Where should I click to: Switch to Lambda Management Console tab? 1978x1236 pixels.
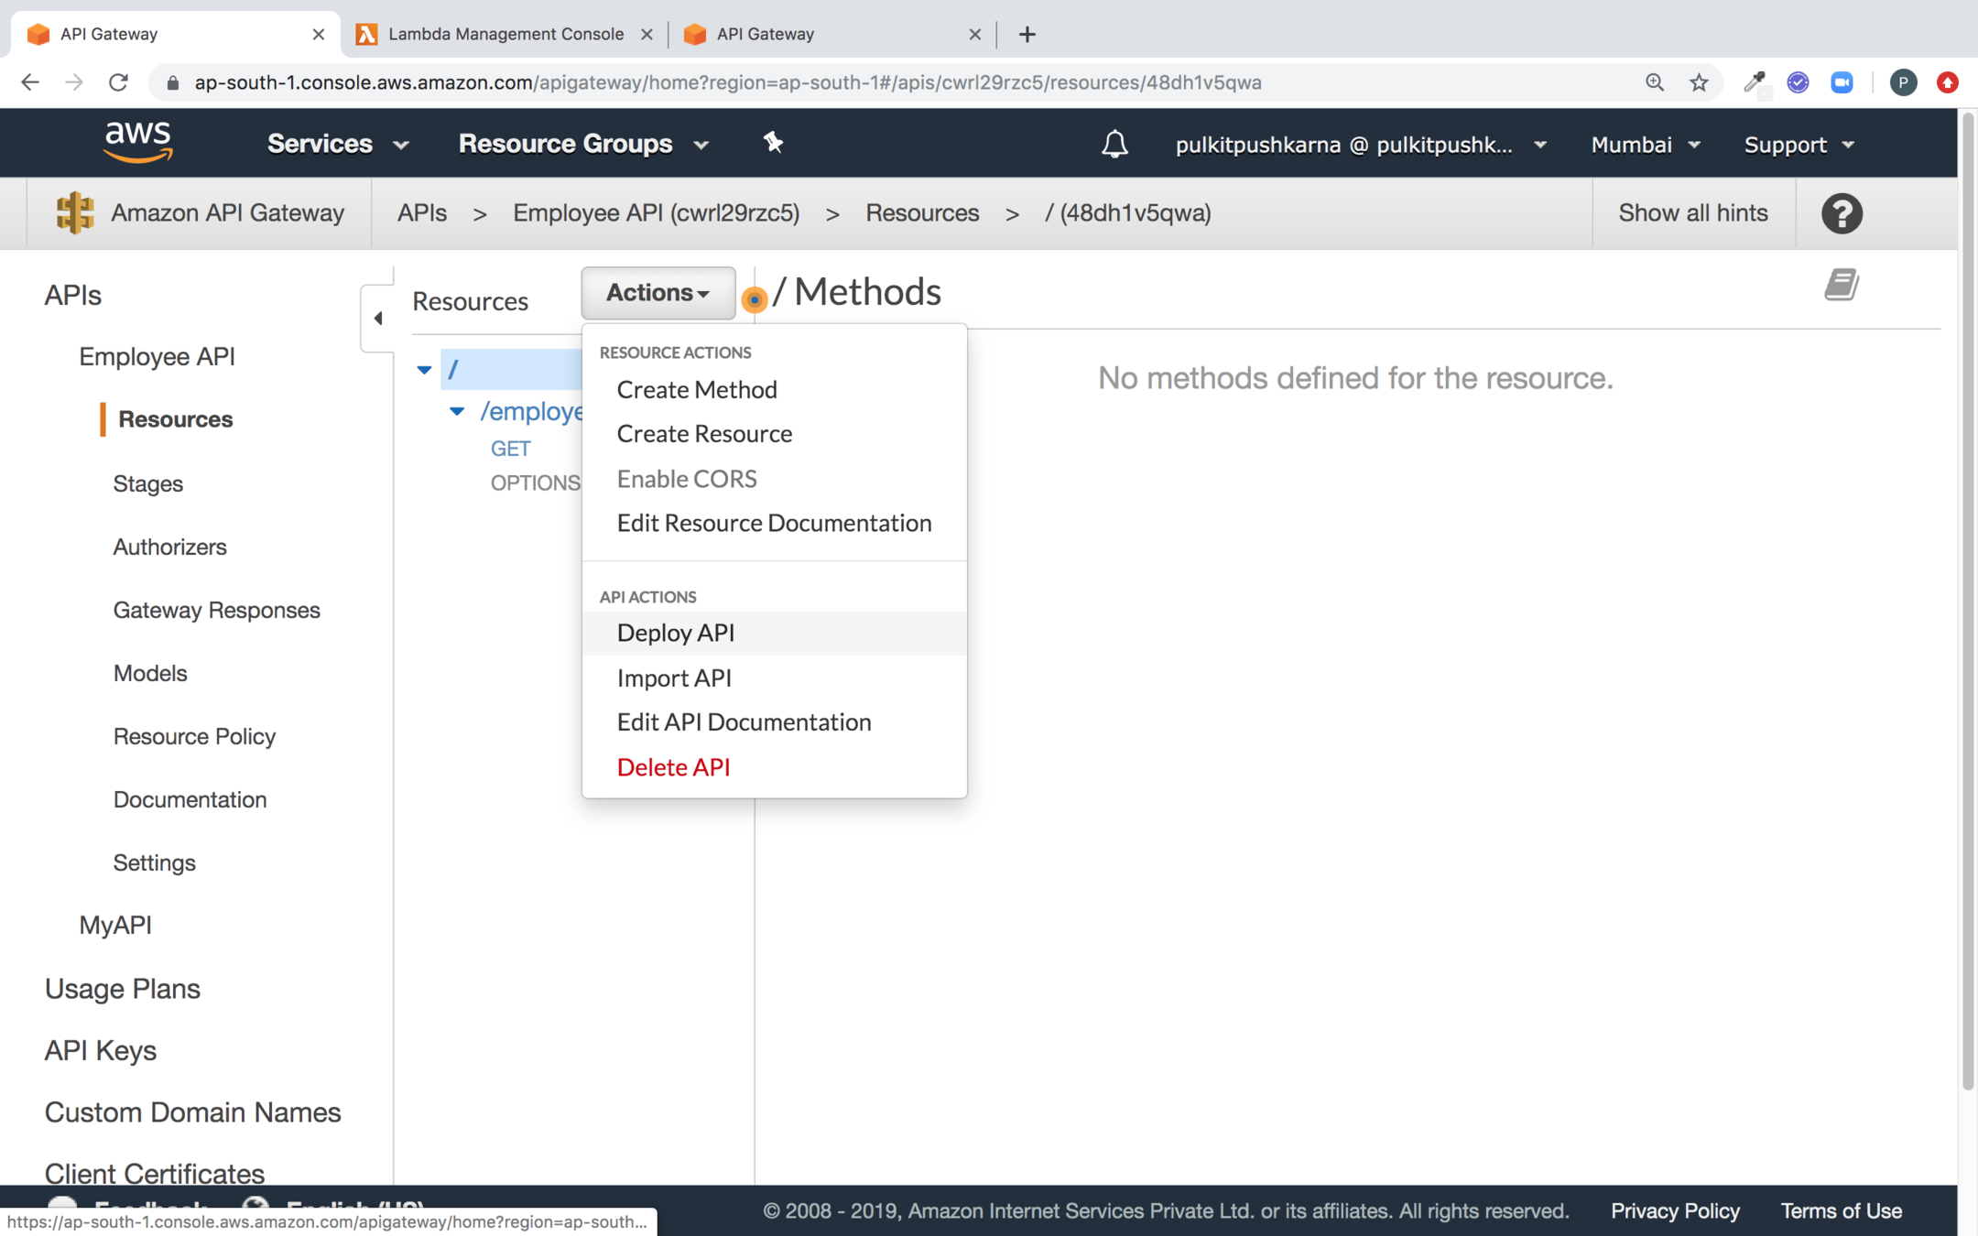505,34
